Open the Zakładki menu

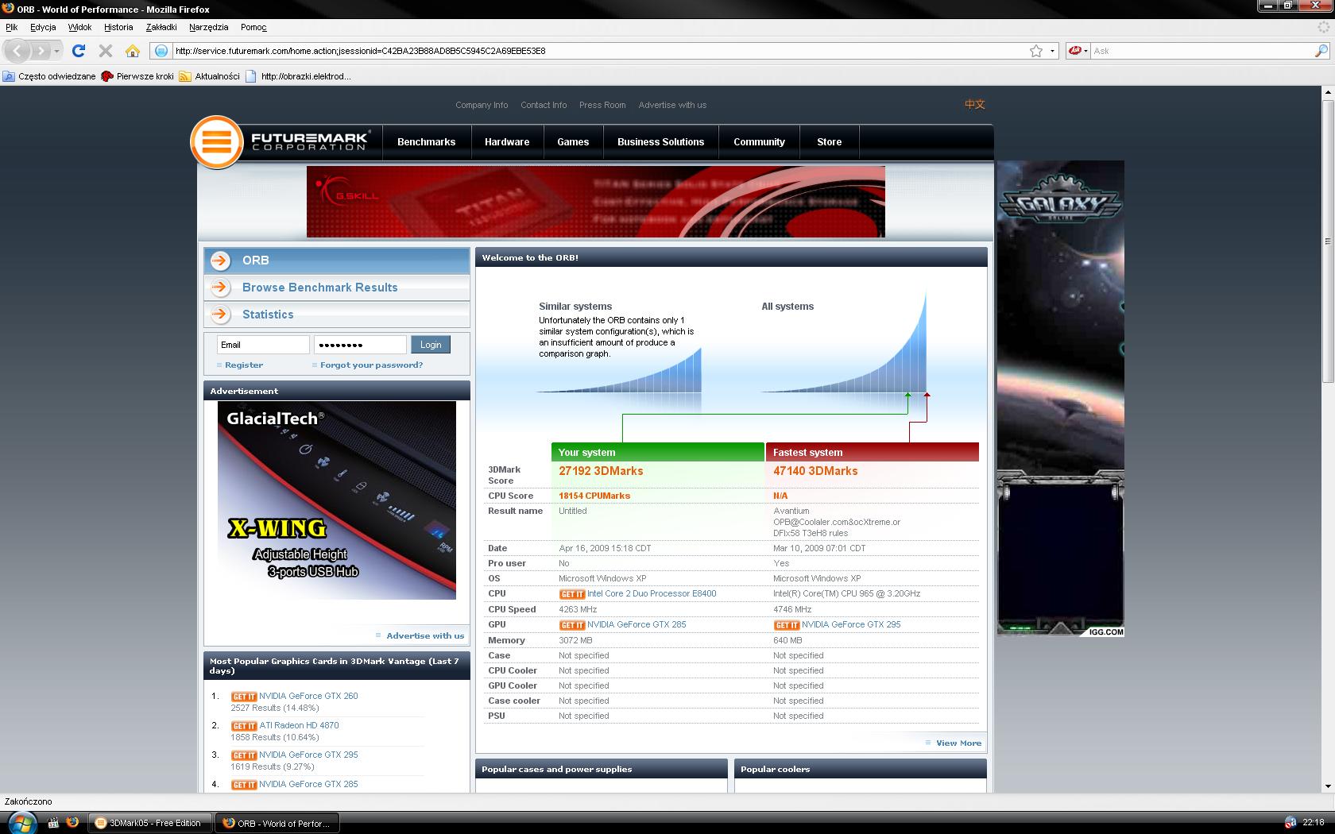tap(161, 27)
